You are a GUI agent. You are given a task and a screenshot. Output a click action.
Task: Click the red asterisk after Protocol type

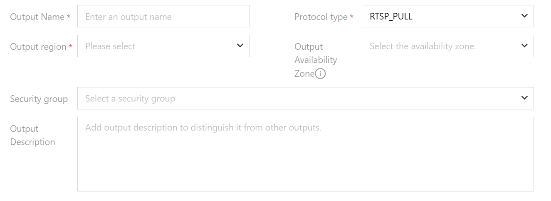pyautogui.click(x=352, y=17)
